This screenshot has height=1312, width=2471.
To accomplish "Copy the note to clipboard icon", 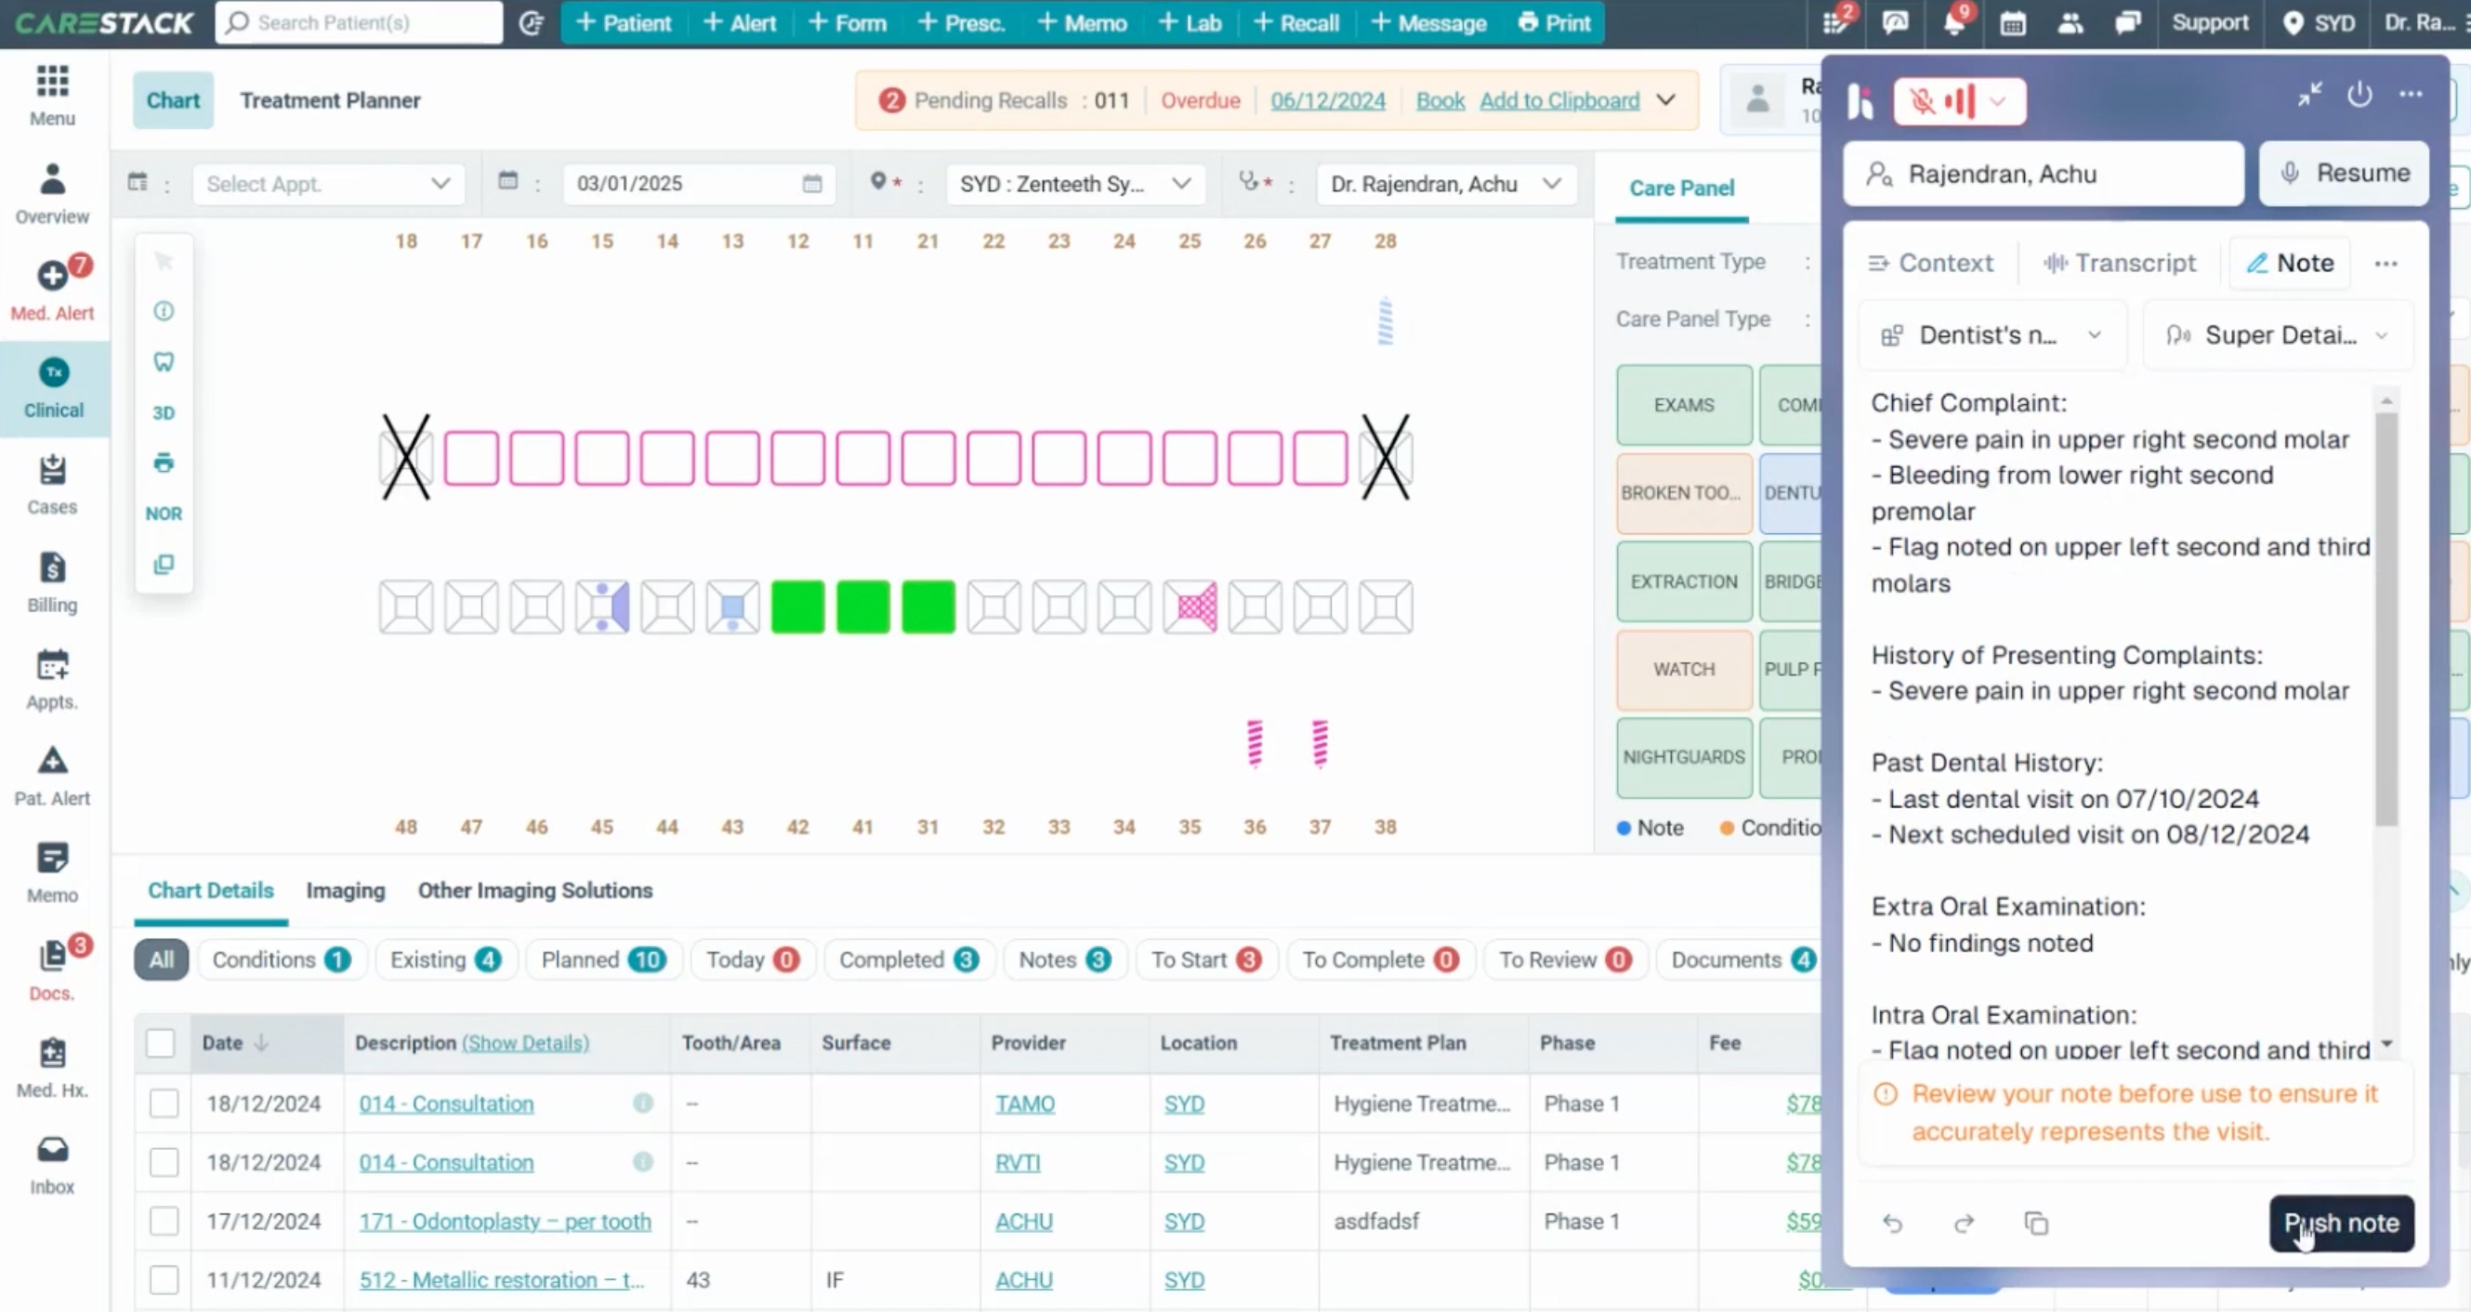I will [2036, 1223].
